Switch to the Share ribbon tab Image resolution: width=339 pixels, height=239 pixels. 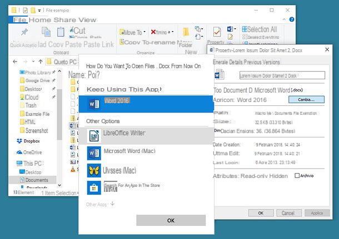[65, 20]
